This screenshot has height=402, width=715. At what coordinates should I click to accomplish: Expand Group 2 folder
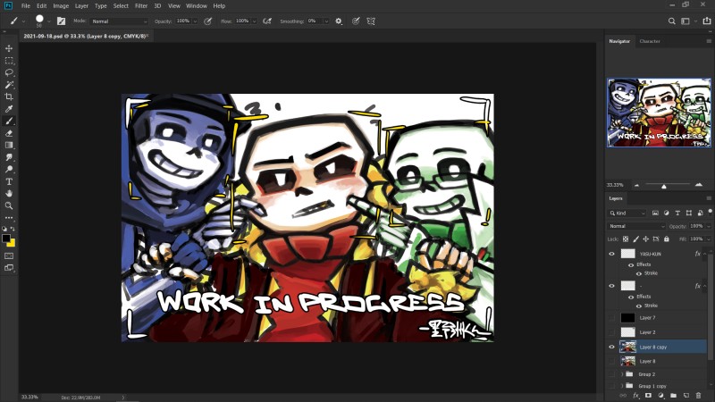point(622,374)
